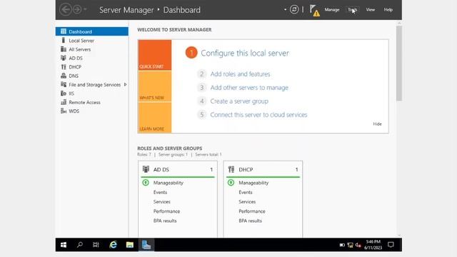Screen dimensions: 457x257
Task: Click the DHCP tile header icon
Action: click(x=231, y=169)
